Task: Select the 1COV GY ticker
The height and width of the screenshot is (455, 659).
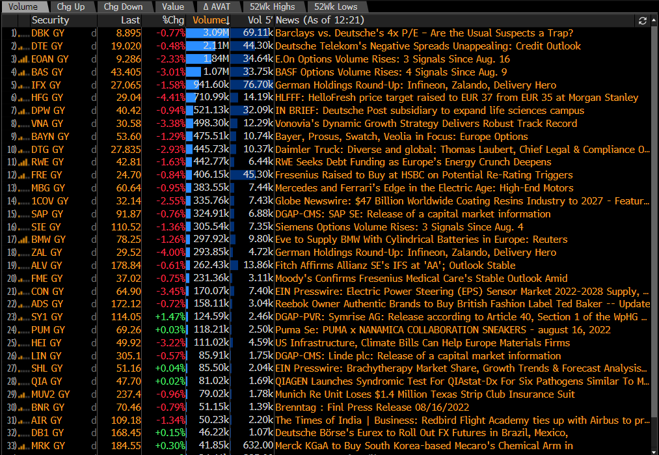Action: point(50,201)
